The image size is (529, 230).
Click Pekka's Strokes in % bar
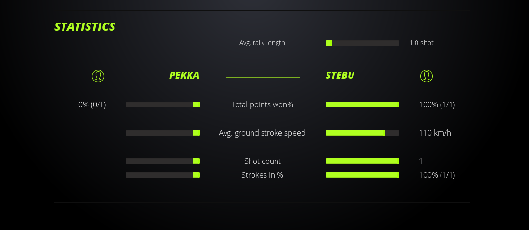point(163,175)
